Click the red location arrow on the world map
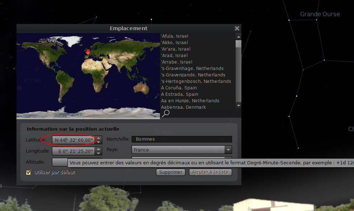This screenshot has width=354, height=211. (x=88, y=52)
